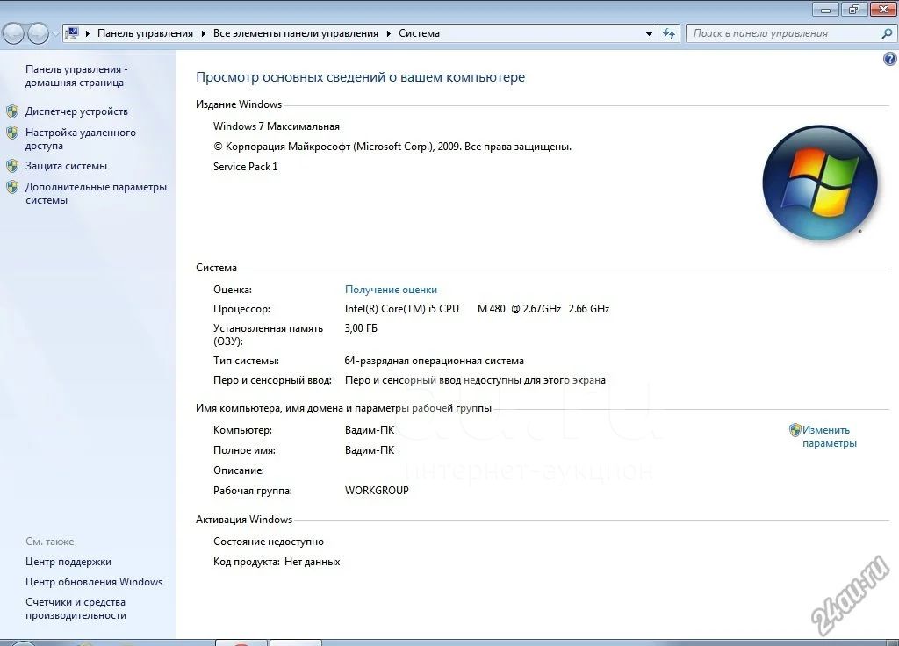Click the shield icon beside «Защита системы»
This screenshot has height=646, width=899.
coord(12,166)
